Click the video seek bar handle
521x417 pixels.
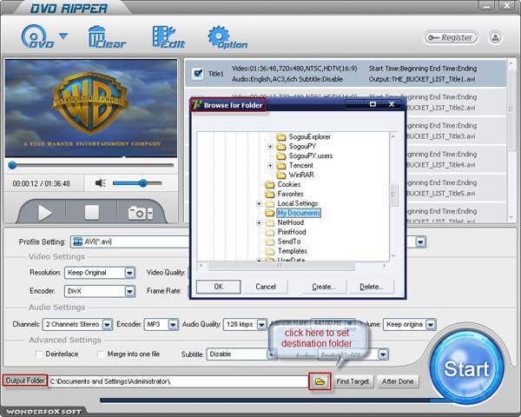tap(12, 165)
